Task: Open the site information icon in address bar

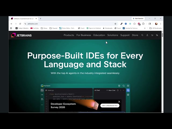Action: pyautogui.click(x=25, y=24)
